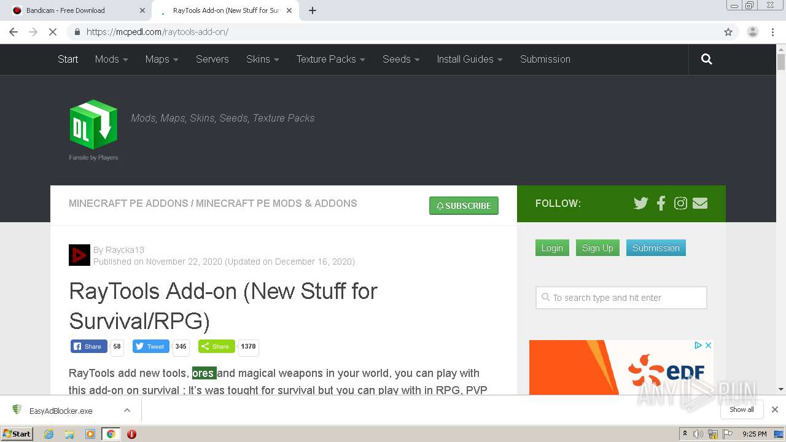
Task: Click the volume speaker tray icon
Action: (x=698, y=434)
